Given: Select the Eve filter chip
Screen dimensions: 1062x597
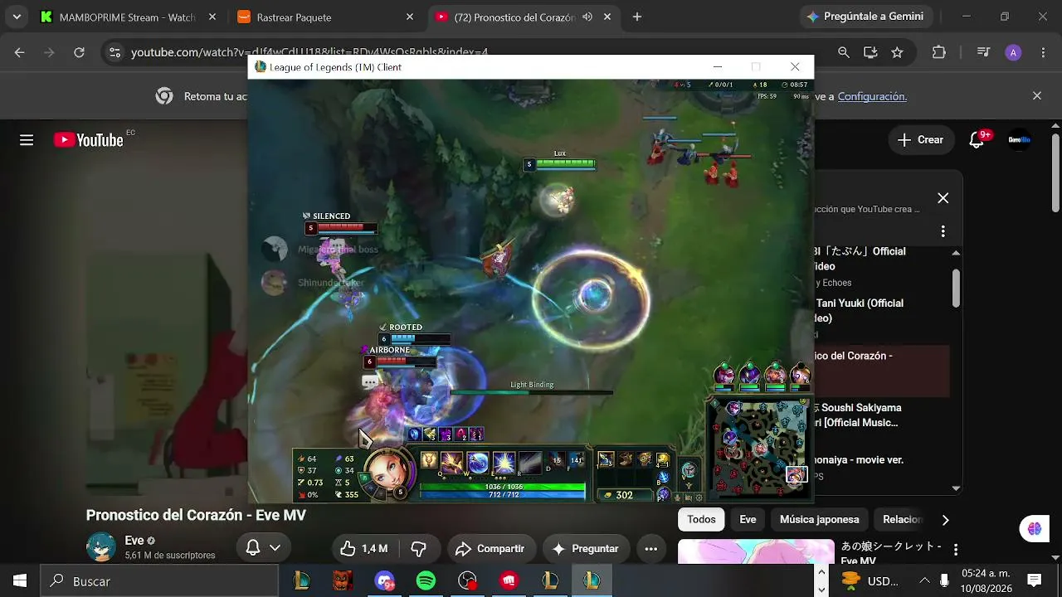Looking at the screenshot, I should [748, 520].
